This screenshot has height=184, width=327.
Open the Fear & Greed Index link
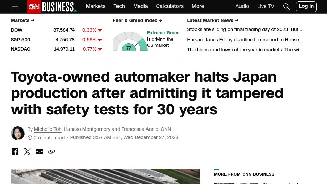coord(138,20)
